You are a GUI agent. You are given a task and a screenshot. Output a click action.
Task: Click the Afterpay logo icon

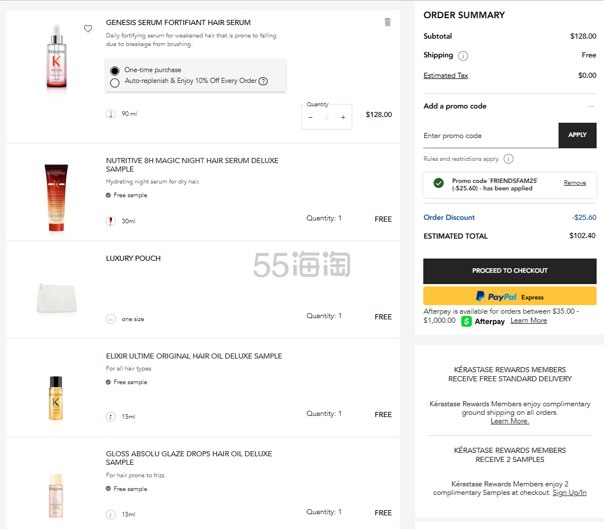[x=466, y=321]
